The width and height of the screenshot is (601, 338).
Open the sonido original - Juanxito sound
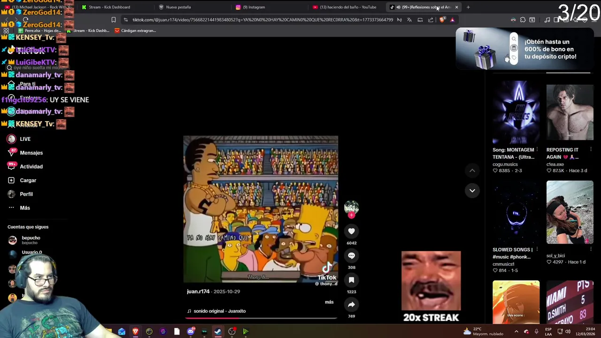(x=216, y=311)
